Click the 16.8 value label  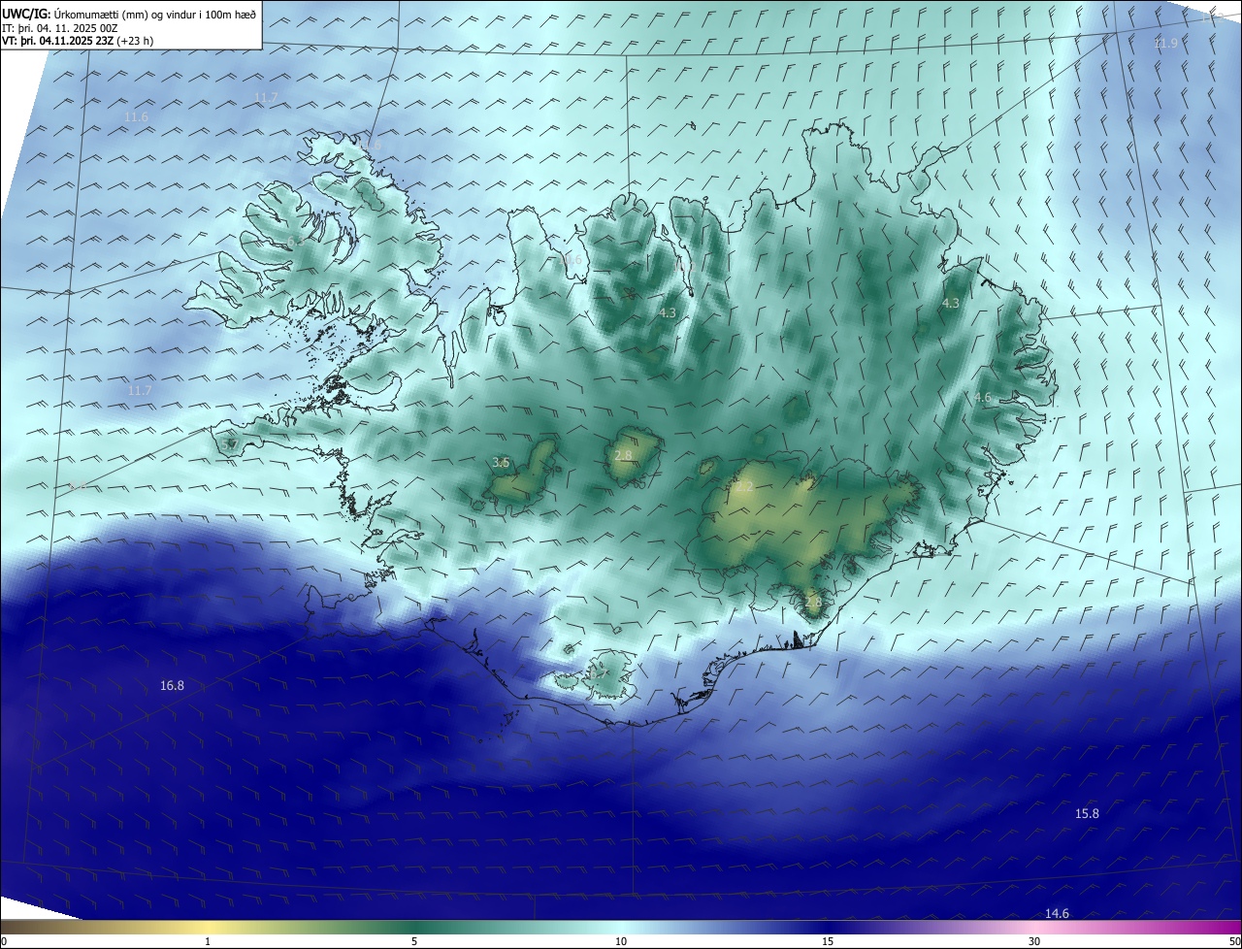pyautogui.click(x=172, y=686)
